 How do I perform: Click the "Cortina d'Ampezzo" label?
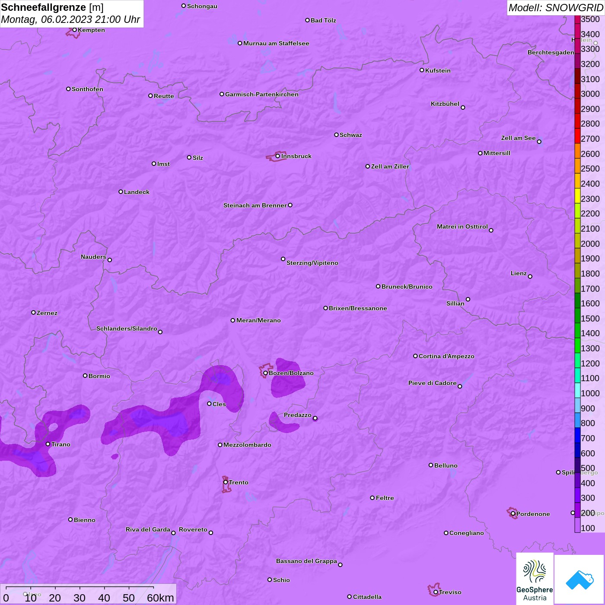[446, 356]
